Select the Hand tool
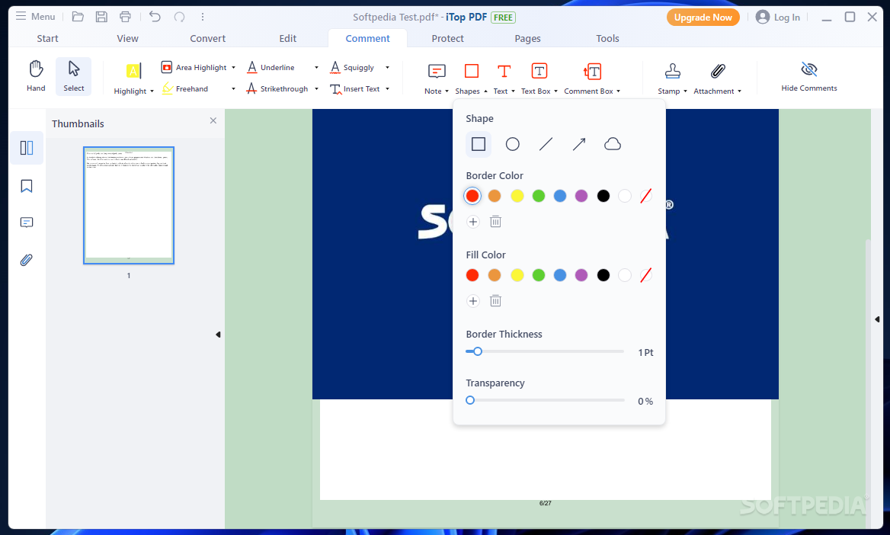 pos(36,76)
